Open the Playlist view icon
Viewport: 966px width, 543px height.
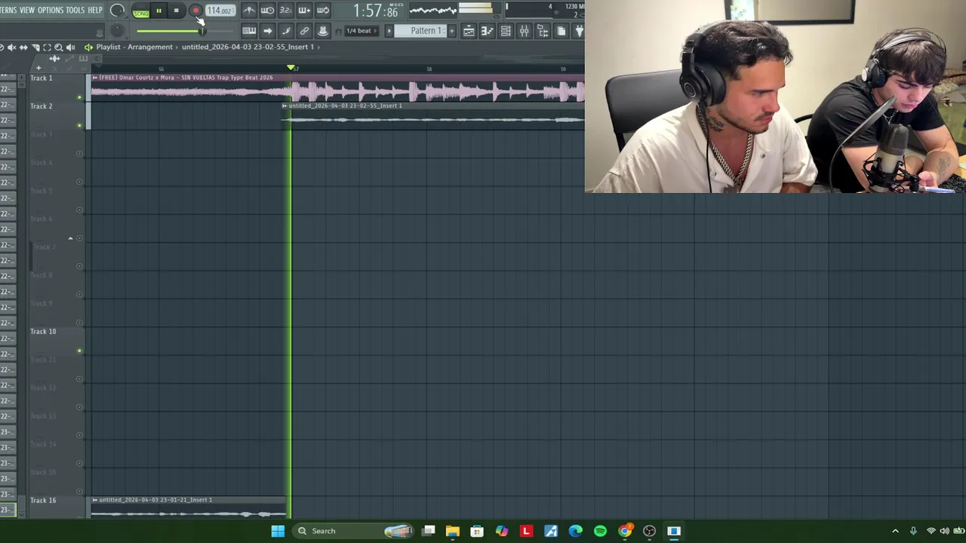469,31
